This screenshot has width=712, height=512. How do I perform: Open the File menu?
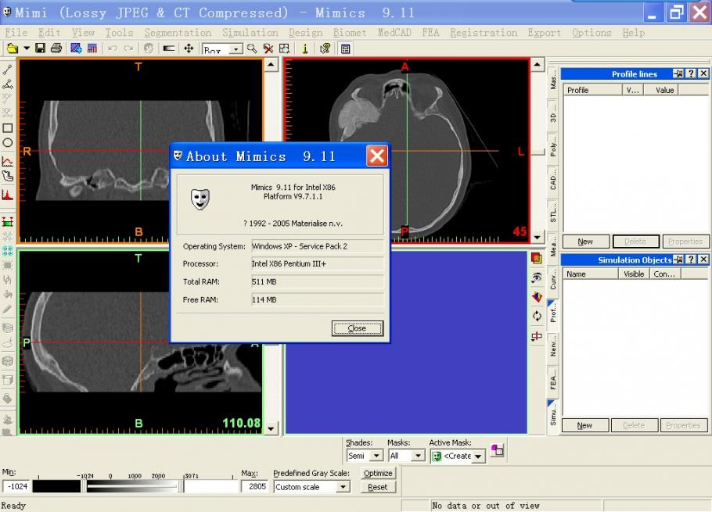point(16,33)
